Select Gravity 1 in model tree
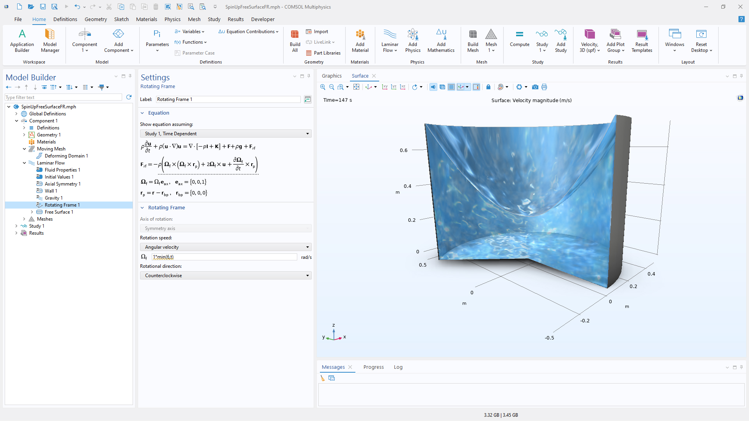749x421 pixels. 53,198
